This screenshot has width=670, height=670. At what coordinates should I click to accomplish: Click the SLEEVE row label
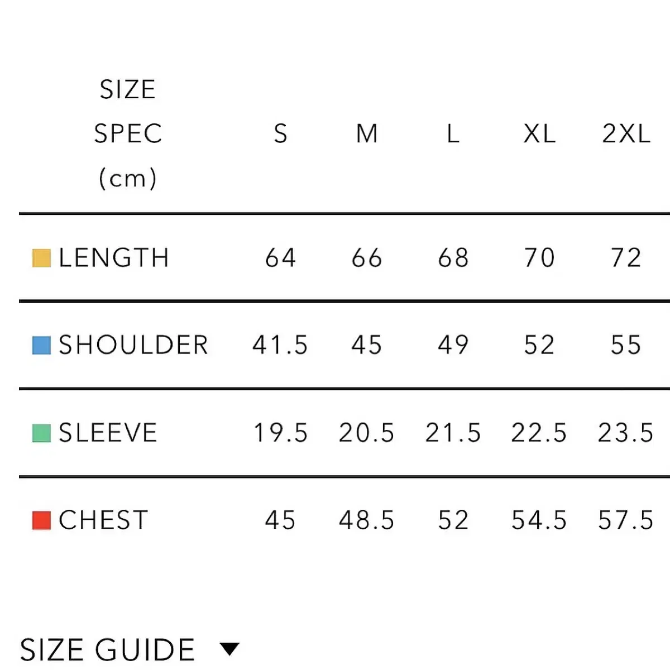(x=108, y=433)
